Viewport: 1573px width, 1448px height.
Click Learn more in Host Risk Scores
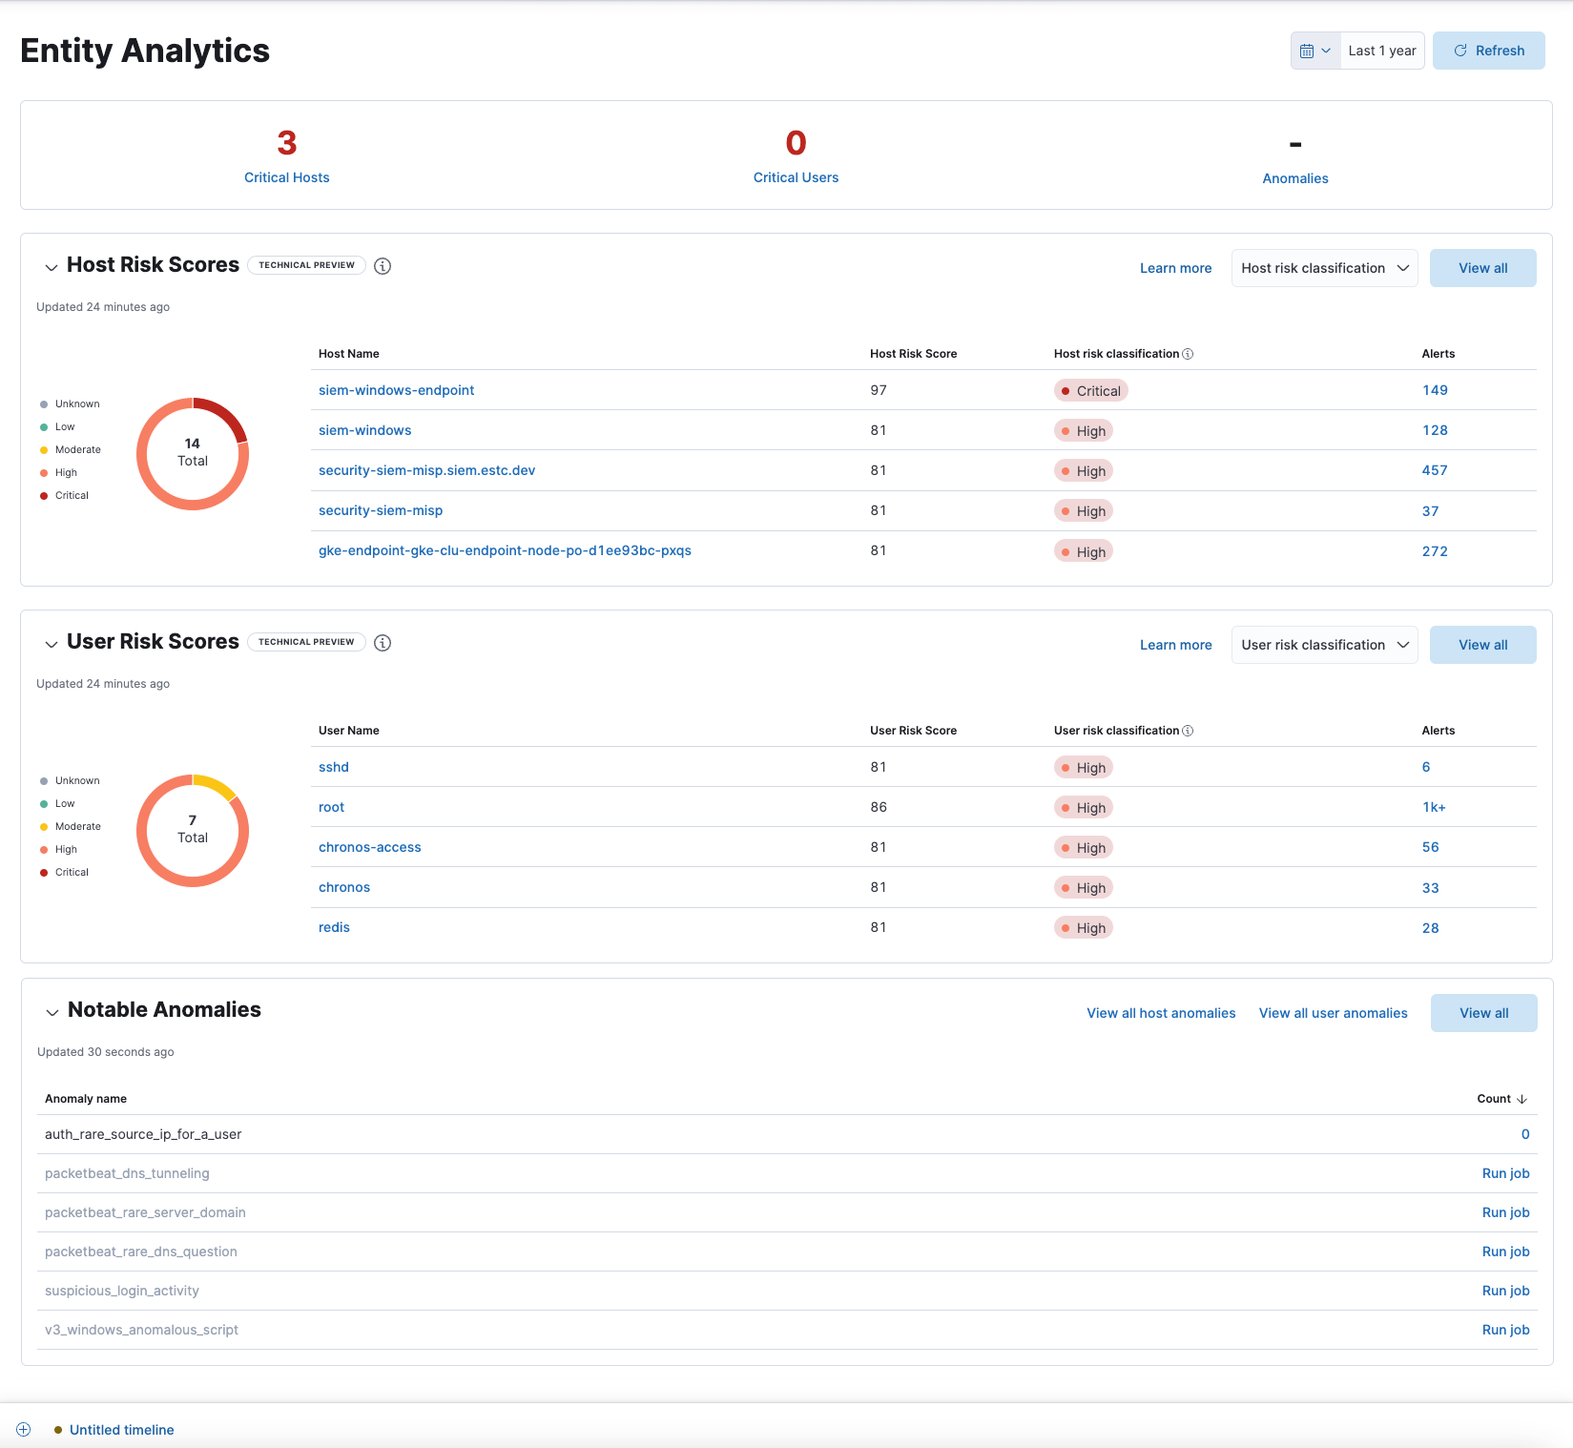pyautogui.click(x=1175, y=268)
